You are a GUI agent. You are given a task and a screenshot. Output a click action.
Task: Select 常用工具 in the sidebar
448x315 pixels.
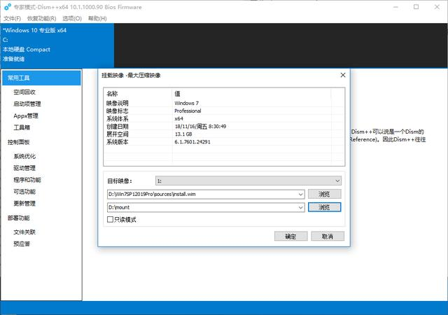coord(41,78)
